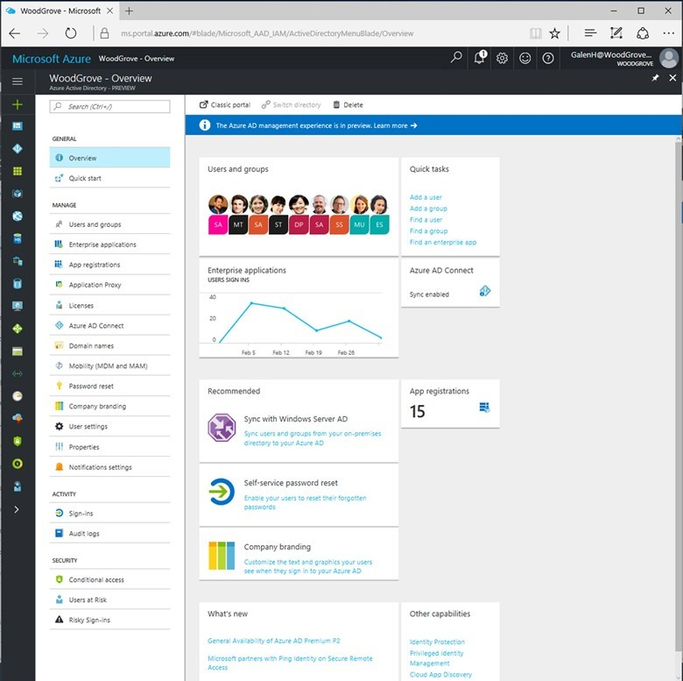Open User settings menu item
The height and width of the screenshot is (681, 683).
(x=109, y=426)
